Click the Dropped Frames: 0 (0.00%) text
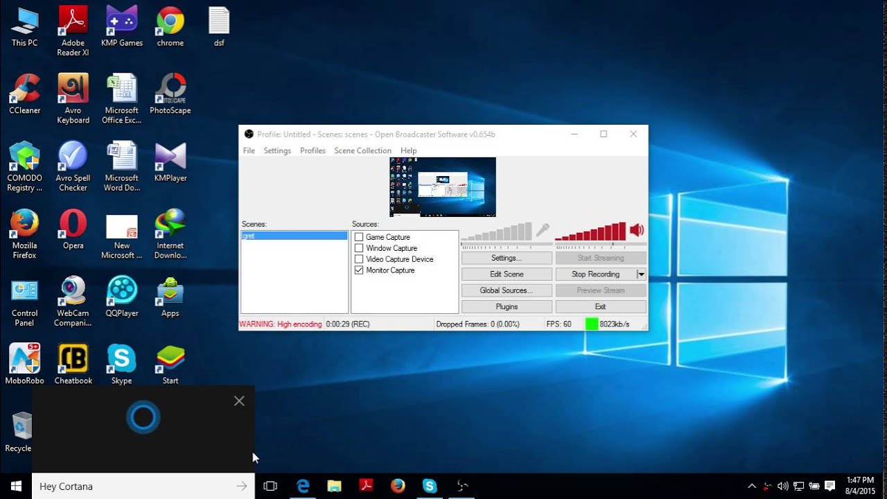Screen dimensions: 887x499 (x=477, y=324)
